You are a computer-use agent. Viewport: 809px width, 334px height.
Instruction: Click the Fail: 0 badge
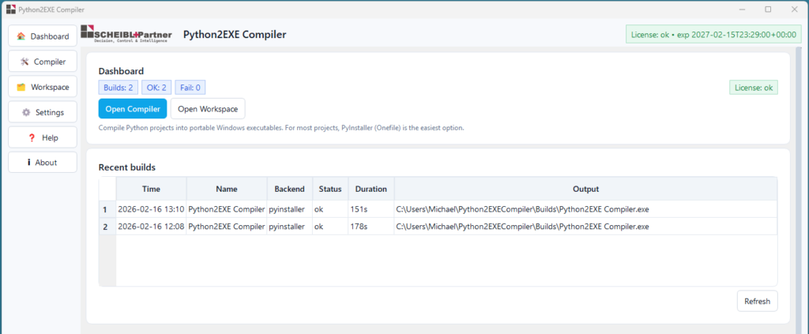coord(190,88)
